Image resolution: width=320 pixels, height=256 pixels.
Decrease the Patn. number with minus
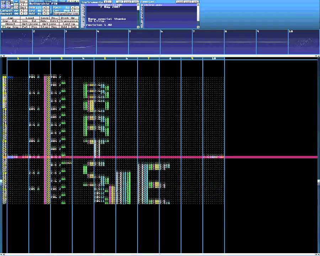point(77,7)
